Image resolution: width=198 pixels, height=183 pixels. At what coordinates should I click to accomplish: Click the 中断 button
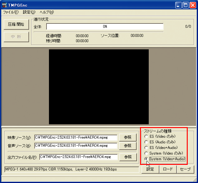[16, 37]
